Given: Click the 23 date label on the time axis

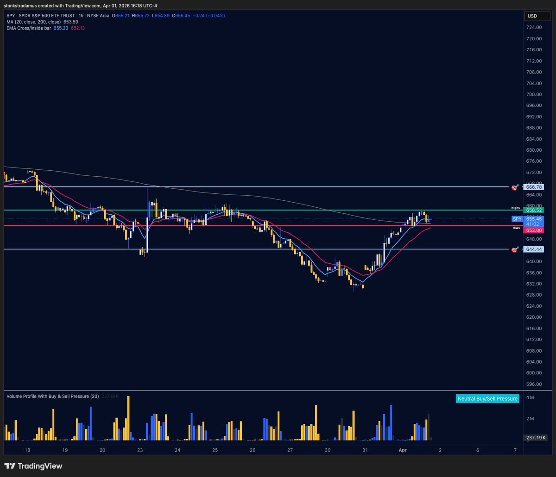Looking at the screenshot, I should (140, 450).
